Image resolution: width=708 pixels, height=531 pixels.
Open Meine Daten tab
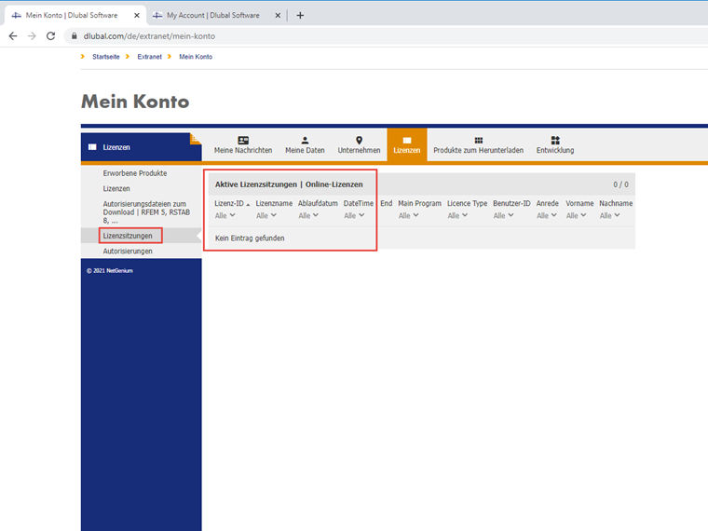tap(305, 145)
